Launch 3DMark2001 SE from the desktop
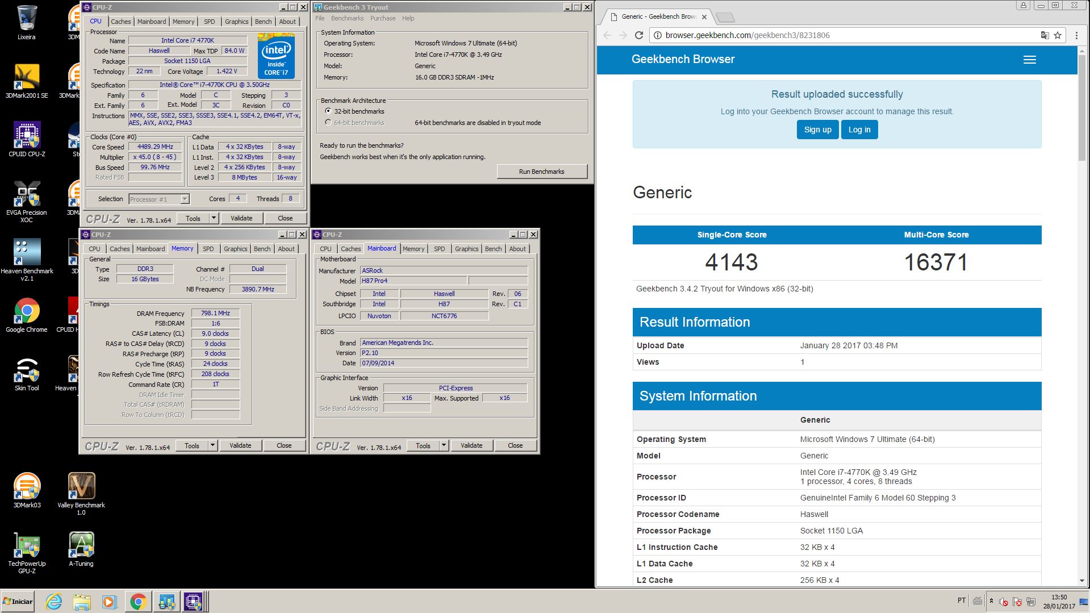The height and width of the screenshot is (613, 1090). (27, 81)
